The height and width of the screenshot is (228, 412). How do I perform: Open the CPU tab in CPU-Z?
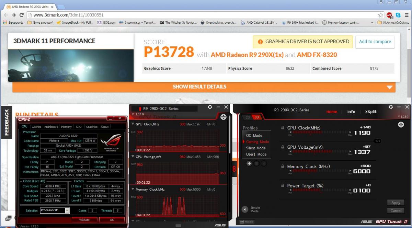pyautogui.click(x=24, y=127)
